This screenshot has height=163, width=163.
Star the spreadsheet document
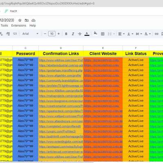click(20, 20)
